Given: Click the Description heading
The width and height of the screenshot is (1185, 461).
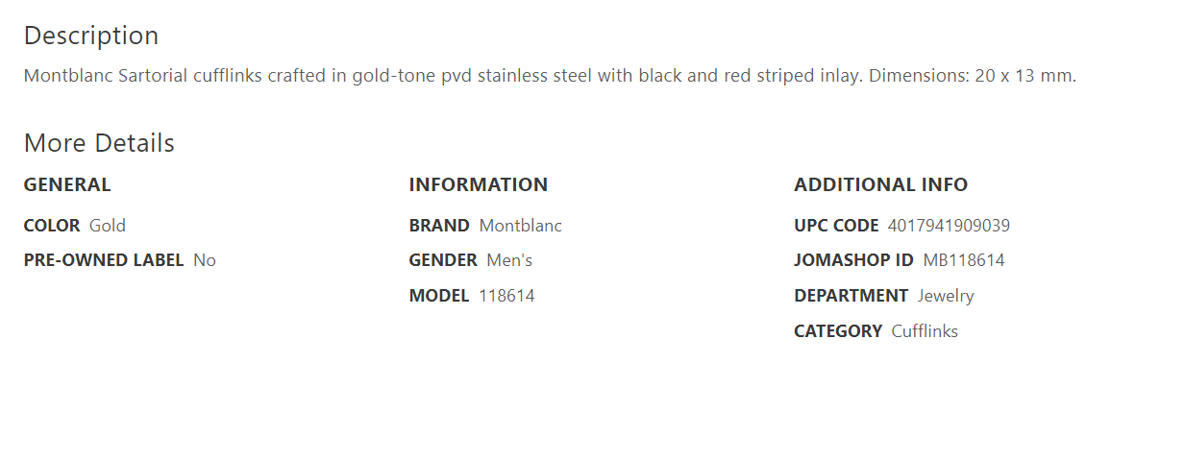Looking at the screenshot, I should [91, 36].
